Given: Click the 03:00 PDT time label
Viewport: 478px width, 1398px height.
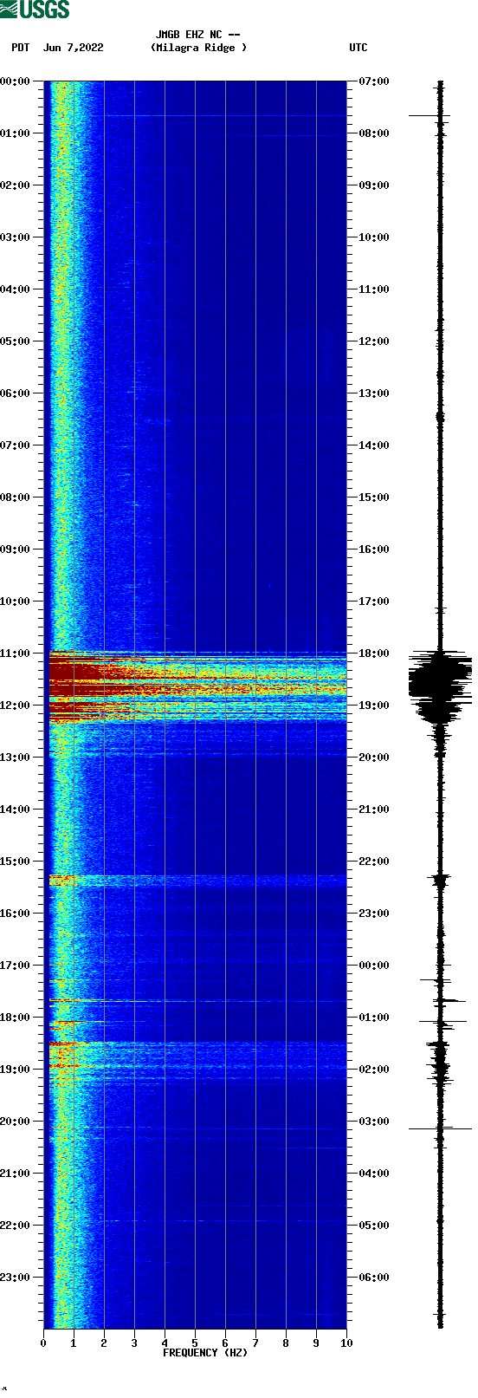Looking at the screenshot, I should [15, 237].
